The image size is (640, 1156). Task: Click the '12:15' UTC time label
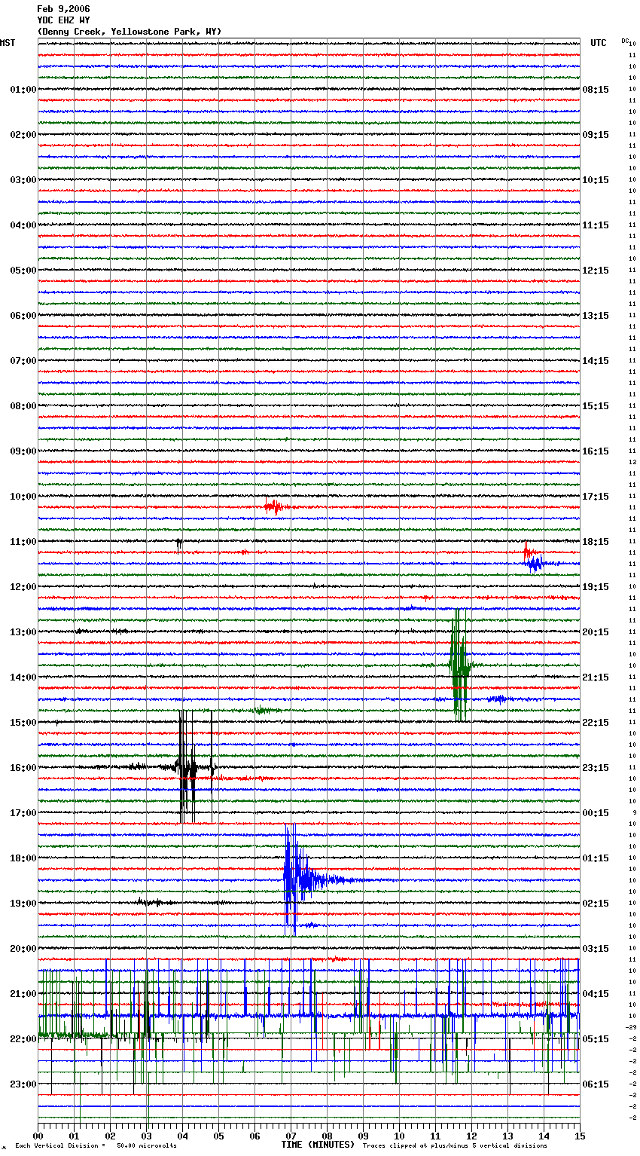click(x=596, y=271)
